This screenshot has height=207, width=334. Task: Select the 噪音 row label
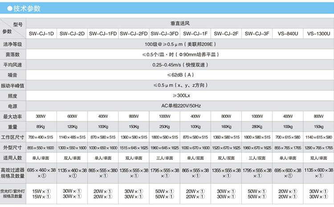tap(12, 75)
